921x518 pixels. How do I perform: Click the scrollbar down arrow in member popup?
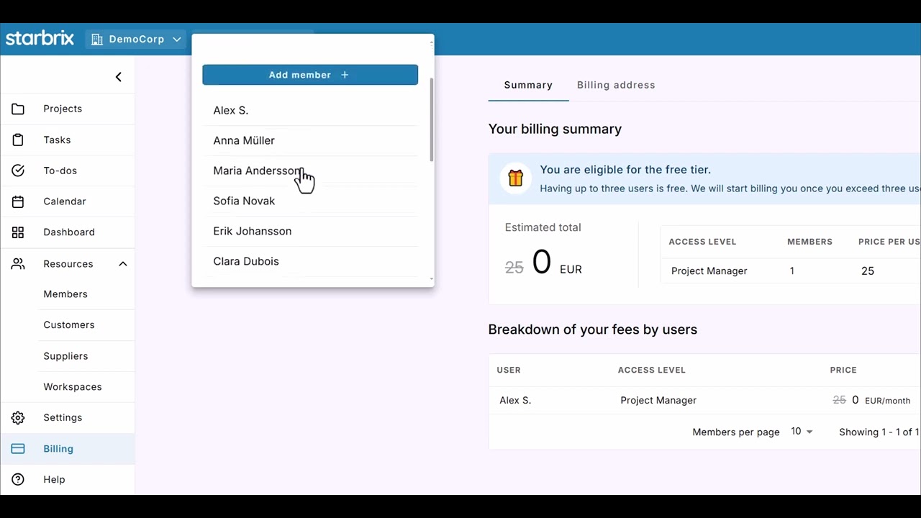click(432, 279)
